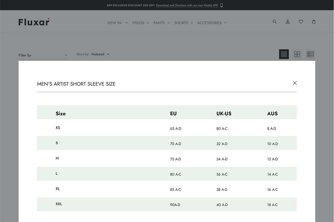Select the XXL size row label
The image size is (334, 222).
coord(59,204)
